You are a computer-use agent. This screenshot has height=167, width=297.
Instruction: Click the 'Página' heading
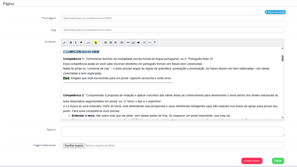coord(9,4)
